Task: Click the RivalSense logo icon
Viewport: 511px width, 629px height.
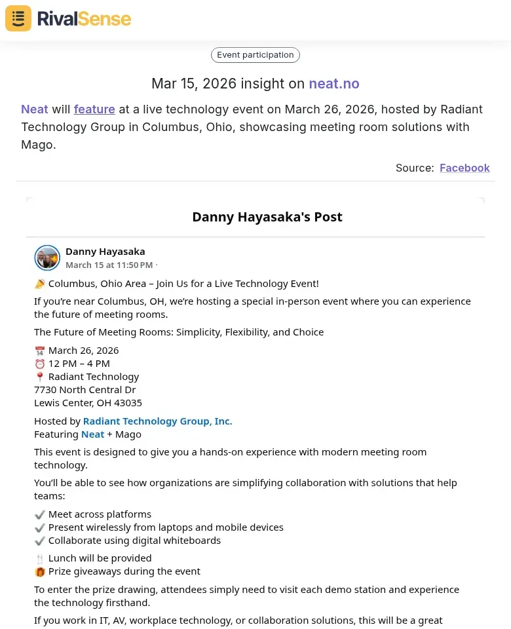Action: pyautogui.click(x=18, y=18)
